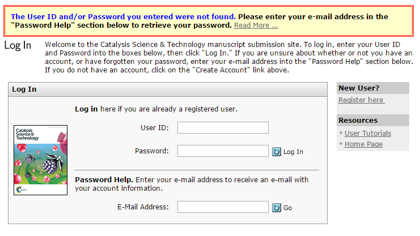Viewport: 420px width, 236px height.
Task: Click the large Log In page title
Action: tap(18, 45)
